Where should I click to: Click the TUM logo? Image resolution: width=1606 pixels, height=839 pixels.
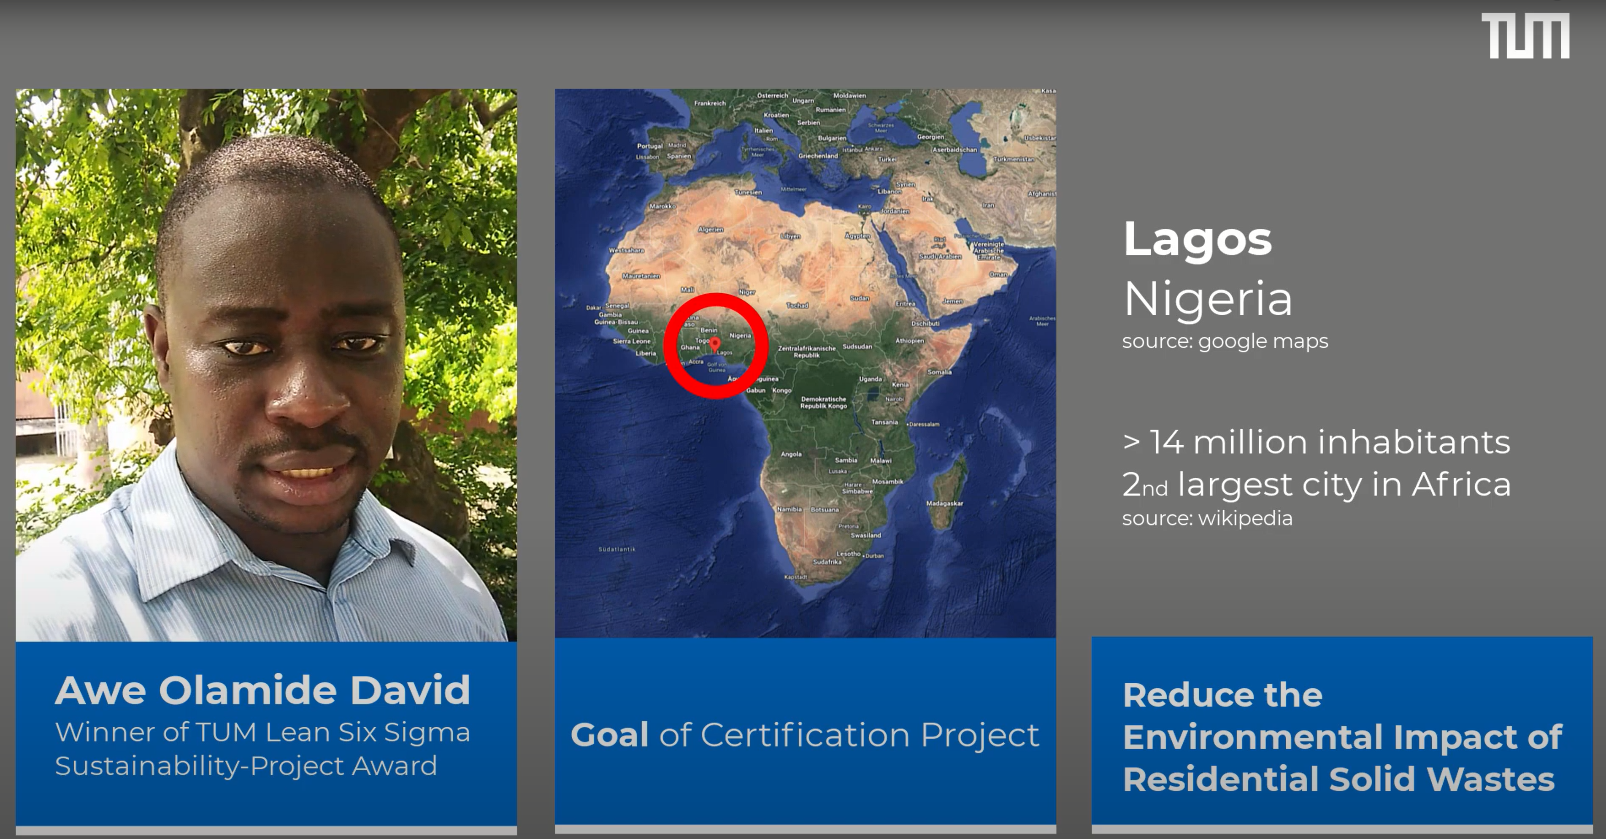click(1525, 36)
